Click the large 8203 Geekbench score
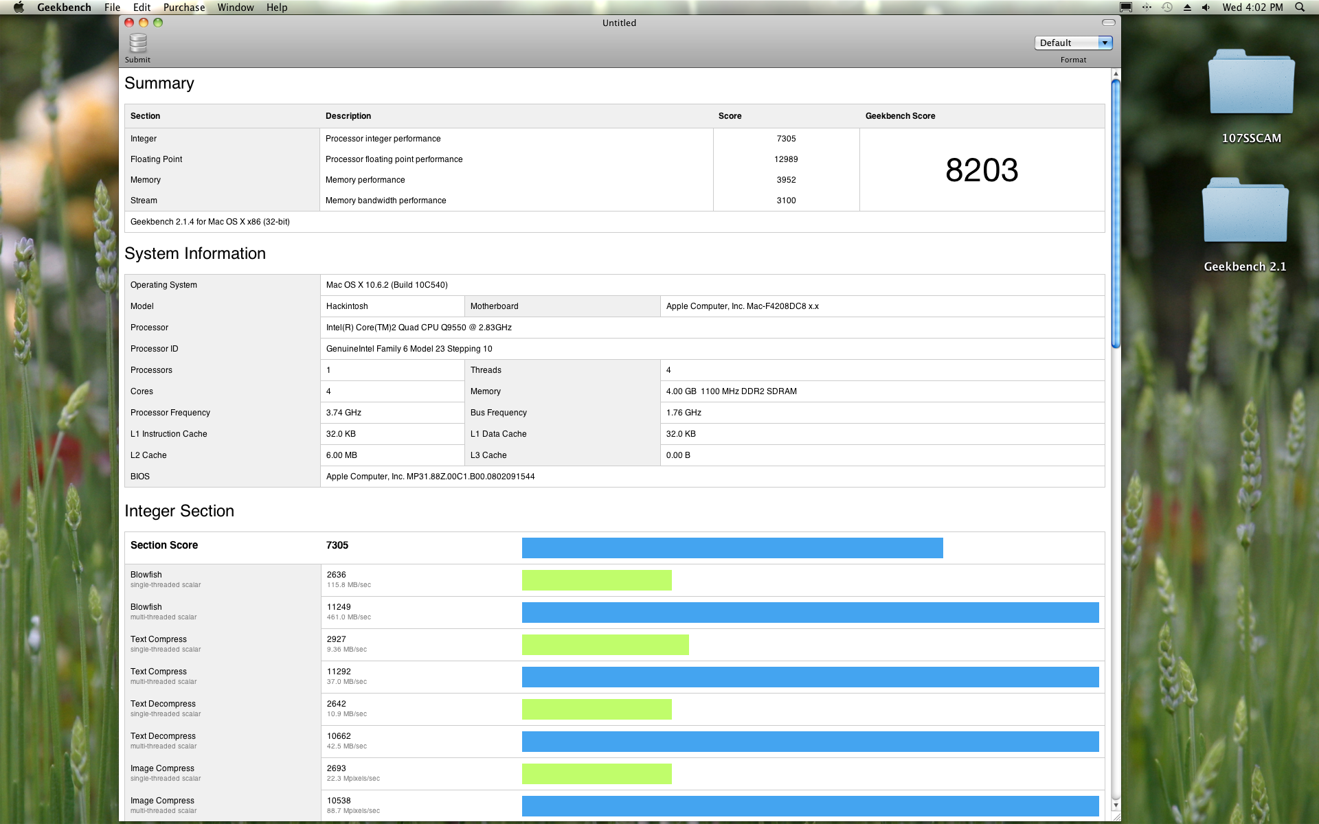Viewport: 1319px width, 824px height. 982,170
